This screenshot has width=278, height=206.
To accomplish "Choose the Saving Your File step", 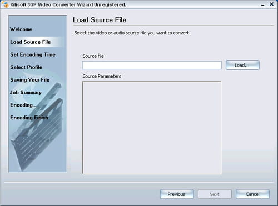I will point(30,80).
